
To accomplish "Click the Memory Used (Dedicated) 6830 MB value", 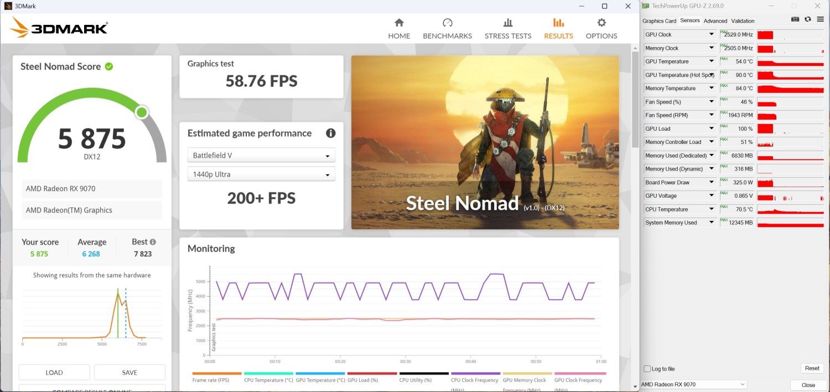I will (736, 156).
